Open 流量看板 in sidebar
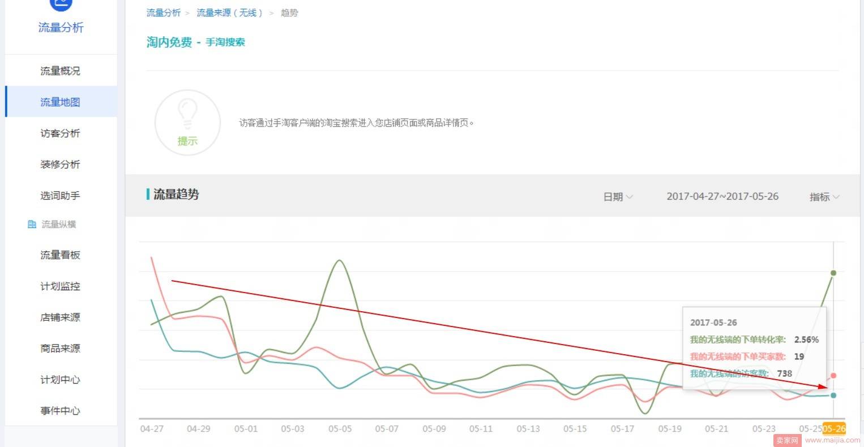This screenshot has width=864, height=447. (x=60, y=255)
